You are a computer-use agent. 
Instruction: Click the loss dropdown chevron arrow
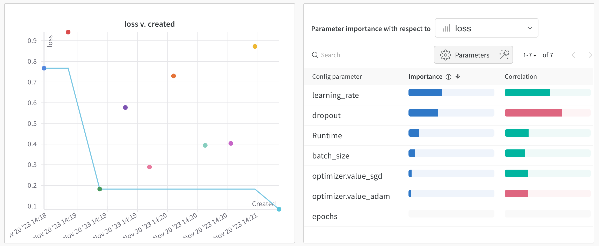coord(530,28)
